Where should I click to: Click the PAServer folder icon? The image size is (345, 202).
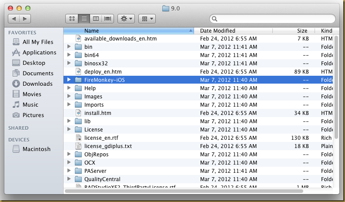coord(78,171)
